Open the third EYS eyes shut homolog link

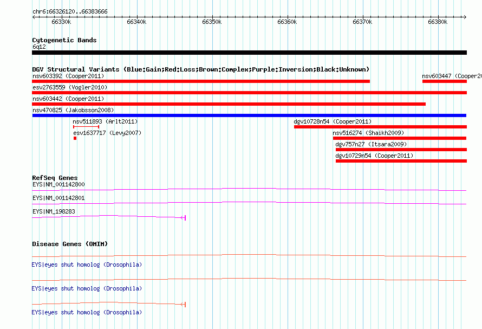tap(87, 312)
